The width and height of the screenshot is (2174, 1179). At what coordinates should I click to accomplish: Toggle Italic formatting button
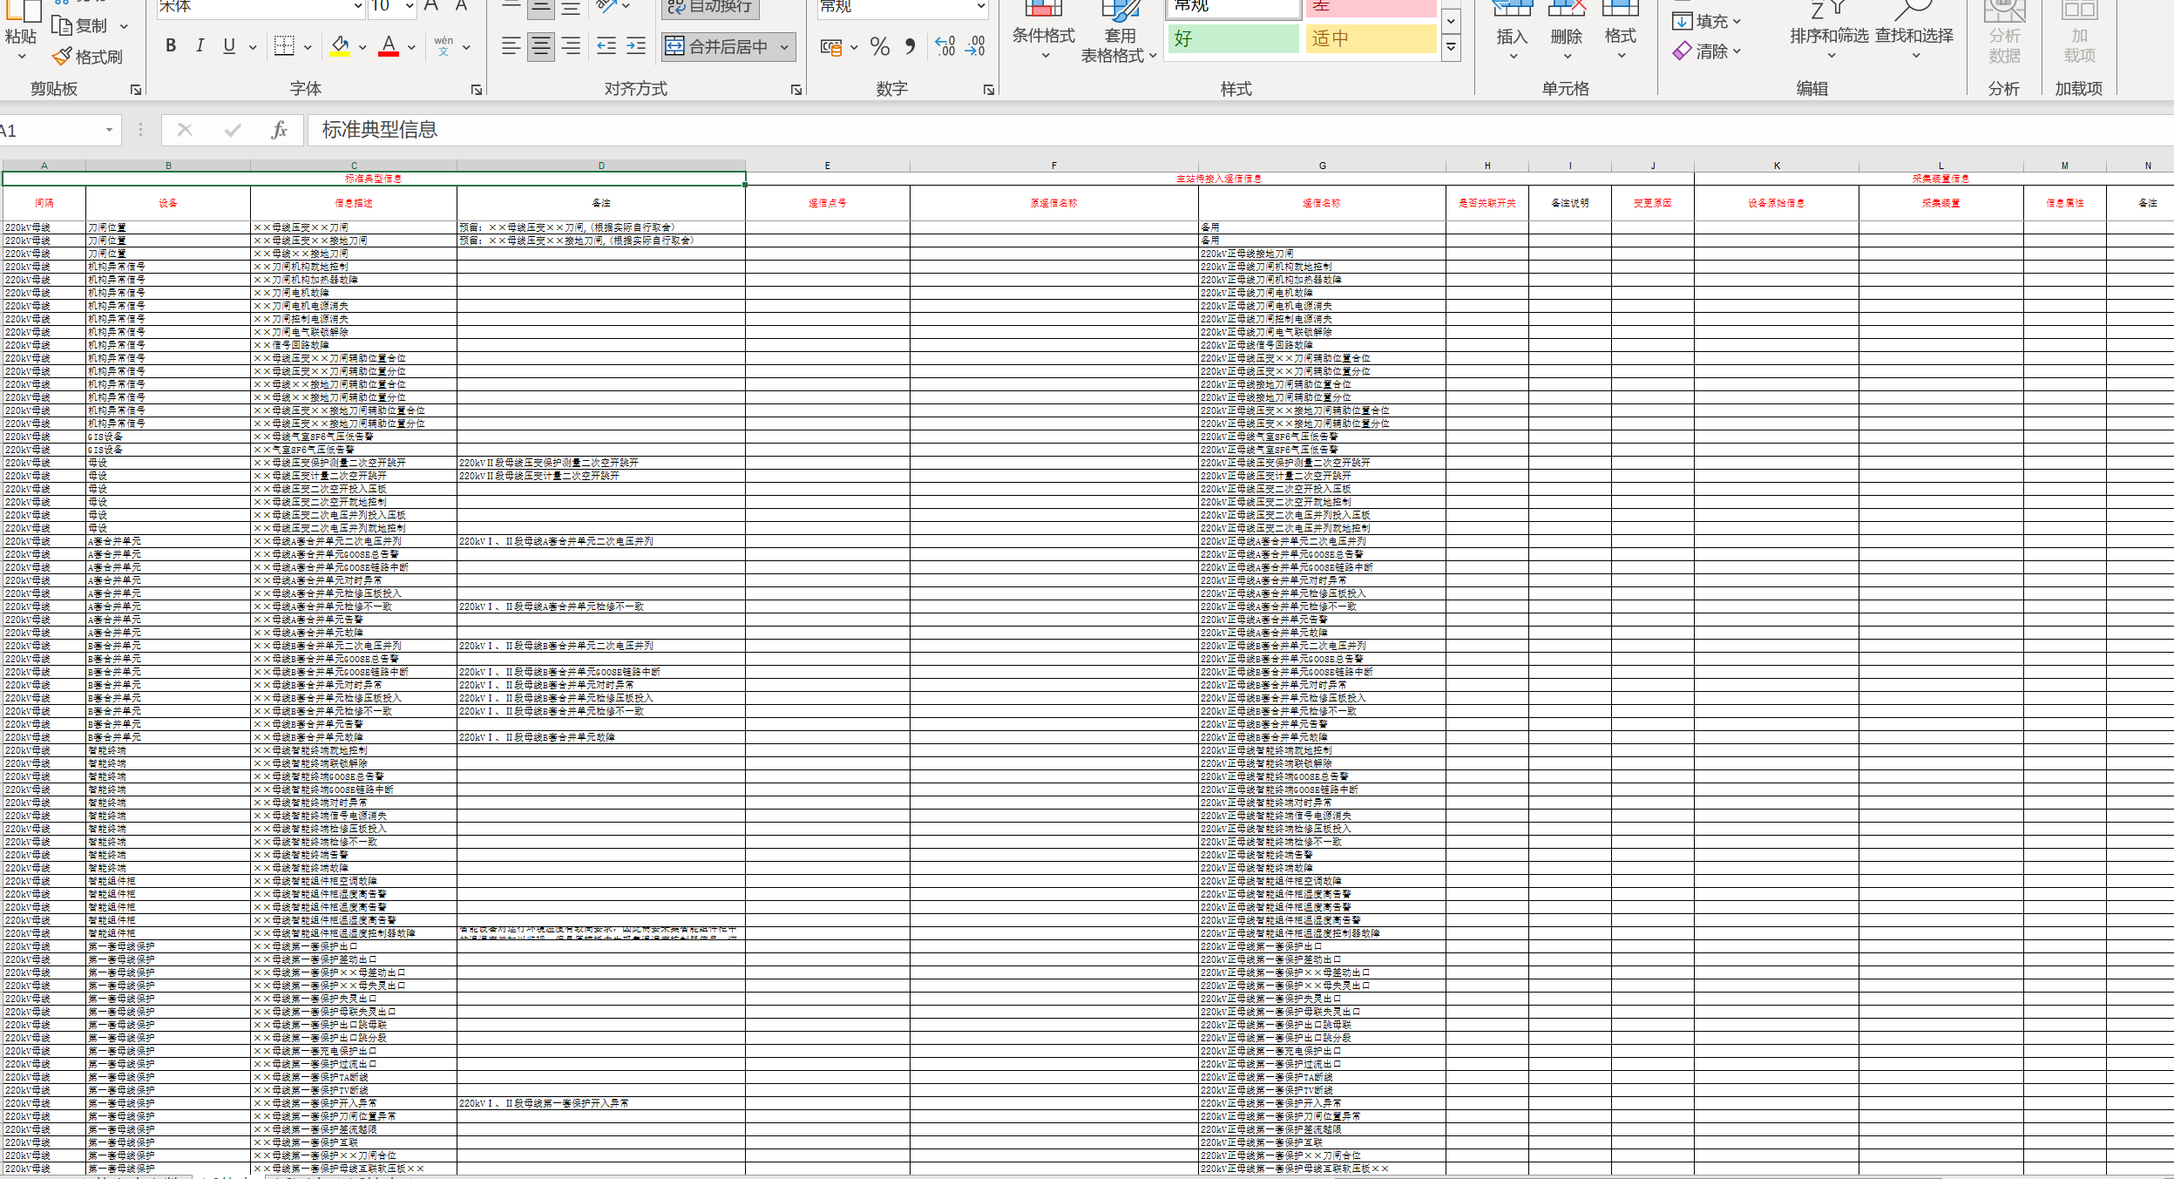[200, 46]
